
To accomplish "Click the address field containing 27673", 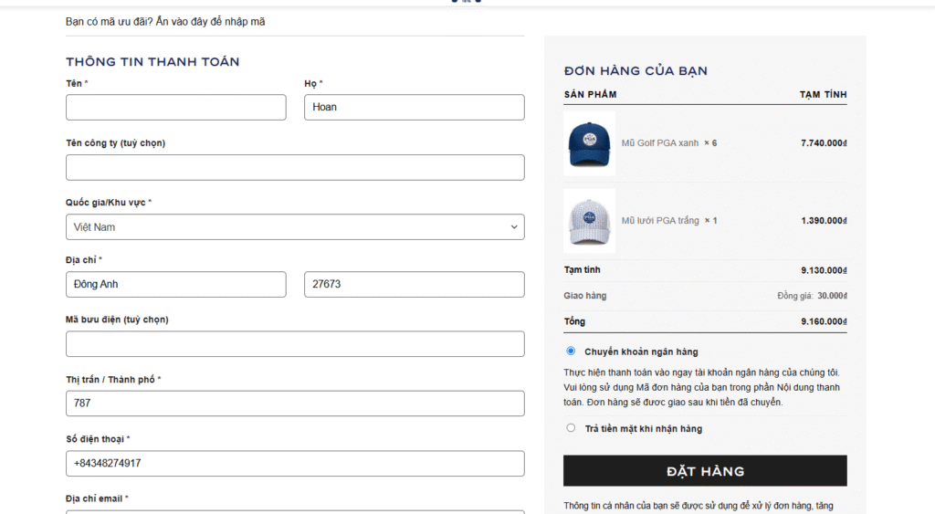I will [x=414, y=284].
